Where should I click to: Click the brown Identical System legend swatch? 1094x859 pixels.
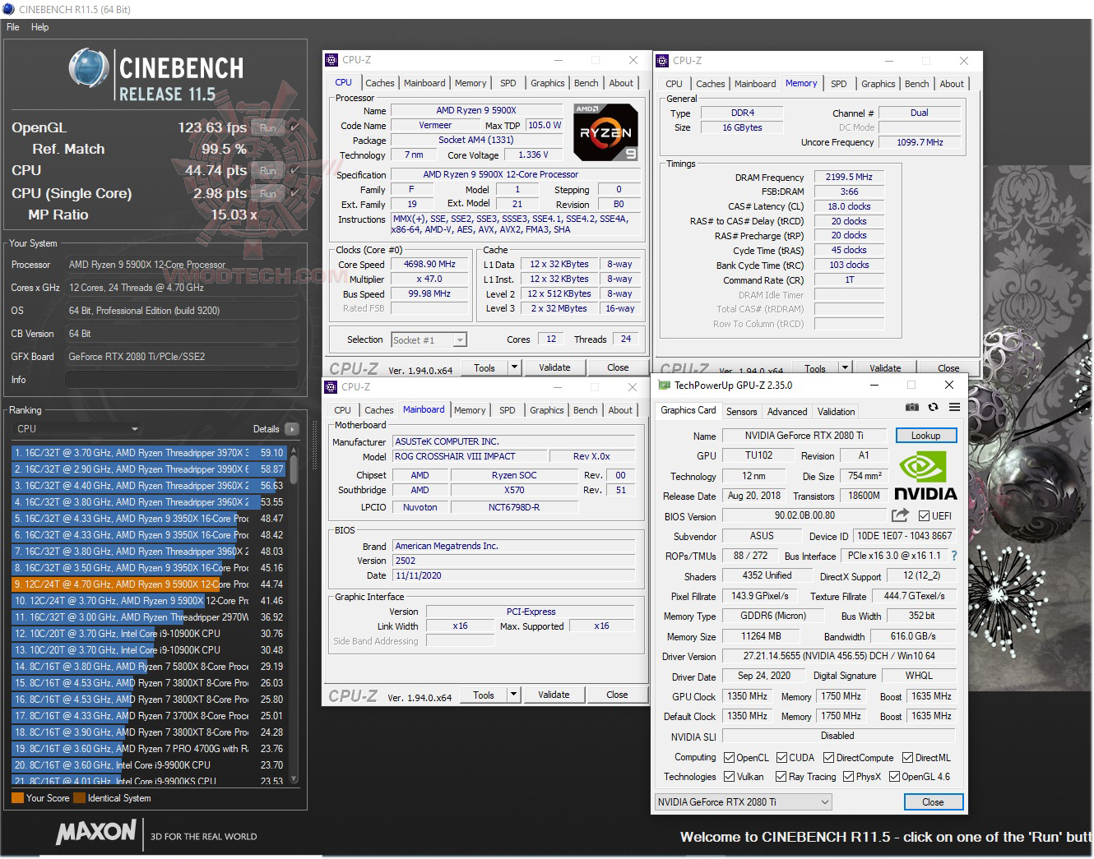click(79, 798)
